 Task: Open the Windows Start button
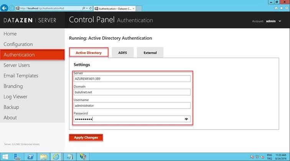5,157
